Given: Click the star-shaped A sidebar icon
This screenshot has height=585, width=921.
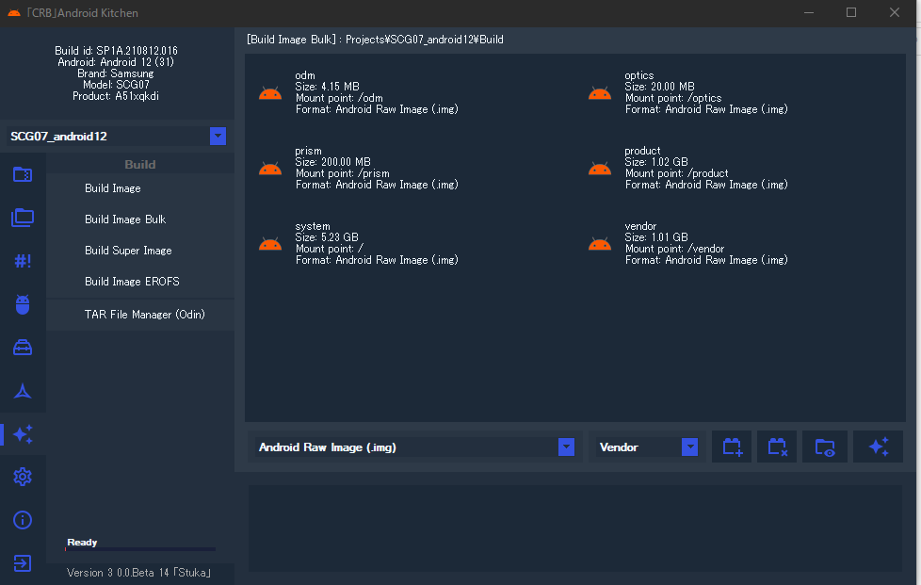Looking at the screenshot, I should (23, 391).
